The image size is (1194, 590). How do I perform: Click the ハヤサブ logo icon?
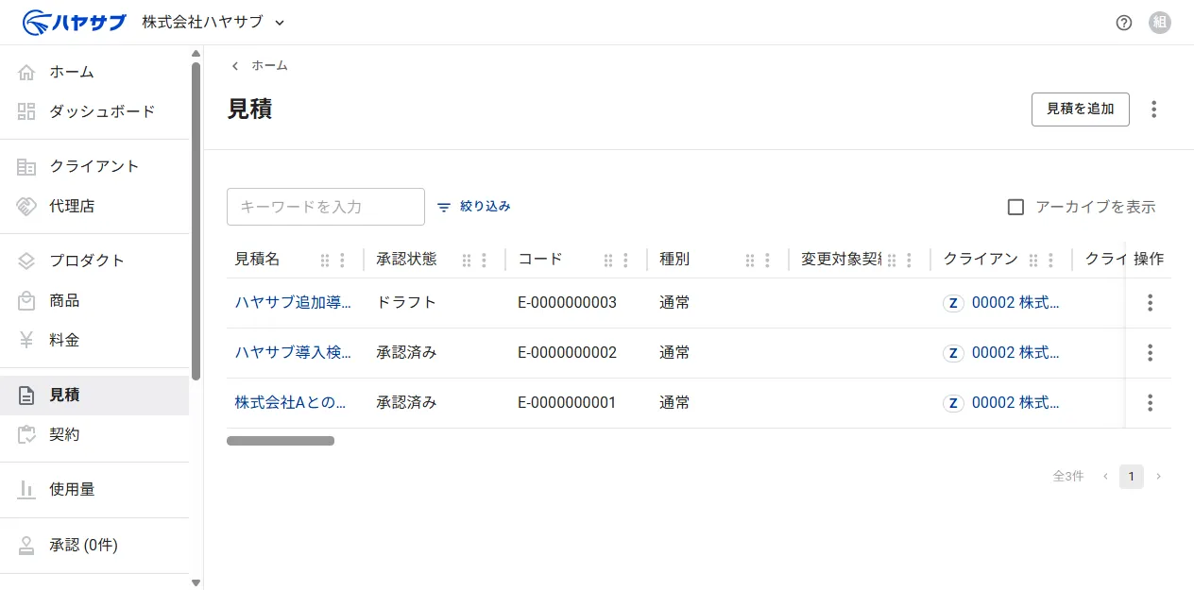pos(74,22)
